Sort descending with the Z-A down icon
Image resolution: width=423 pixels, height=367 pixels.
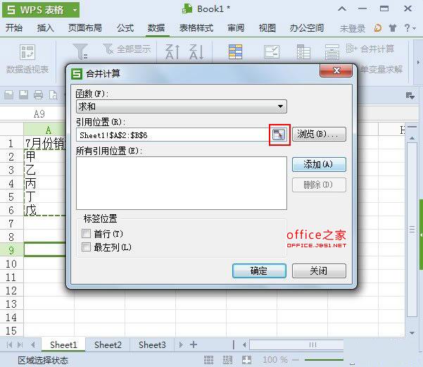(x=196, y=52)
